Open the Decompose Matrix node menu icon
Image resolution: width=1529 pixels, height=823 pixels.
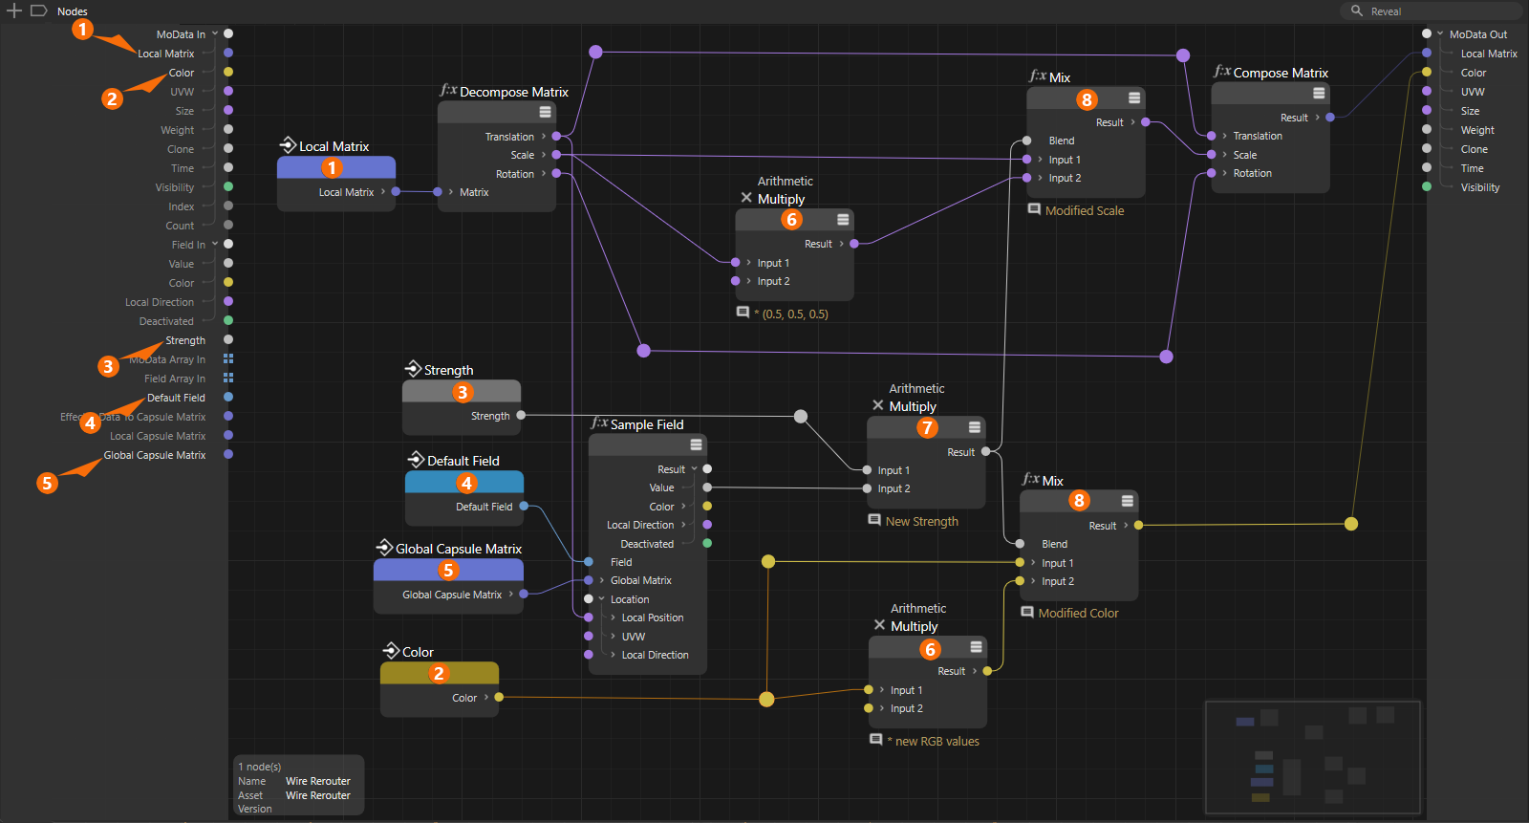coord(545,112)
